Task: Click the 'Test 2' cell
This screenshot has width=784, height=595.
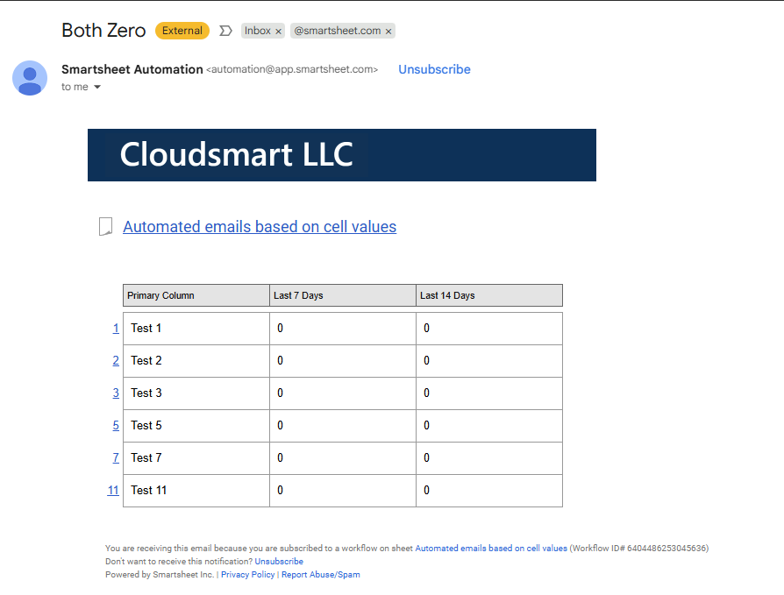Action: point(196,361)
